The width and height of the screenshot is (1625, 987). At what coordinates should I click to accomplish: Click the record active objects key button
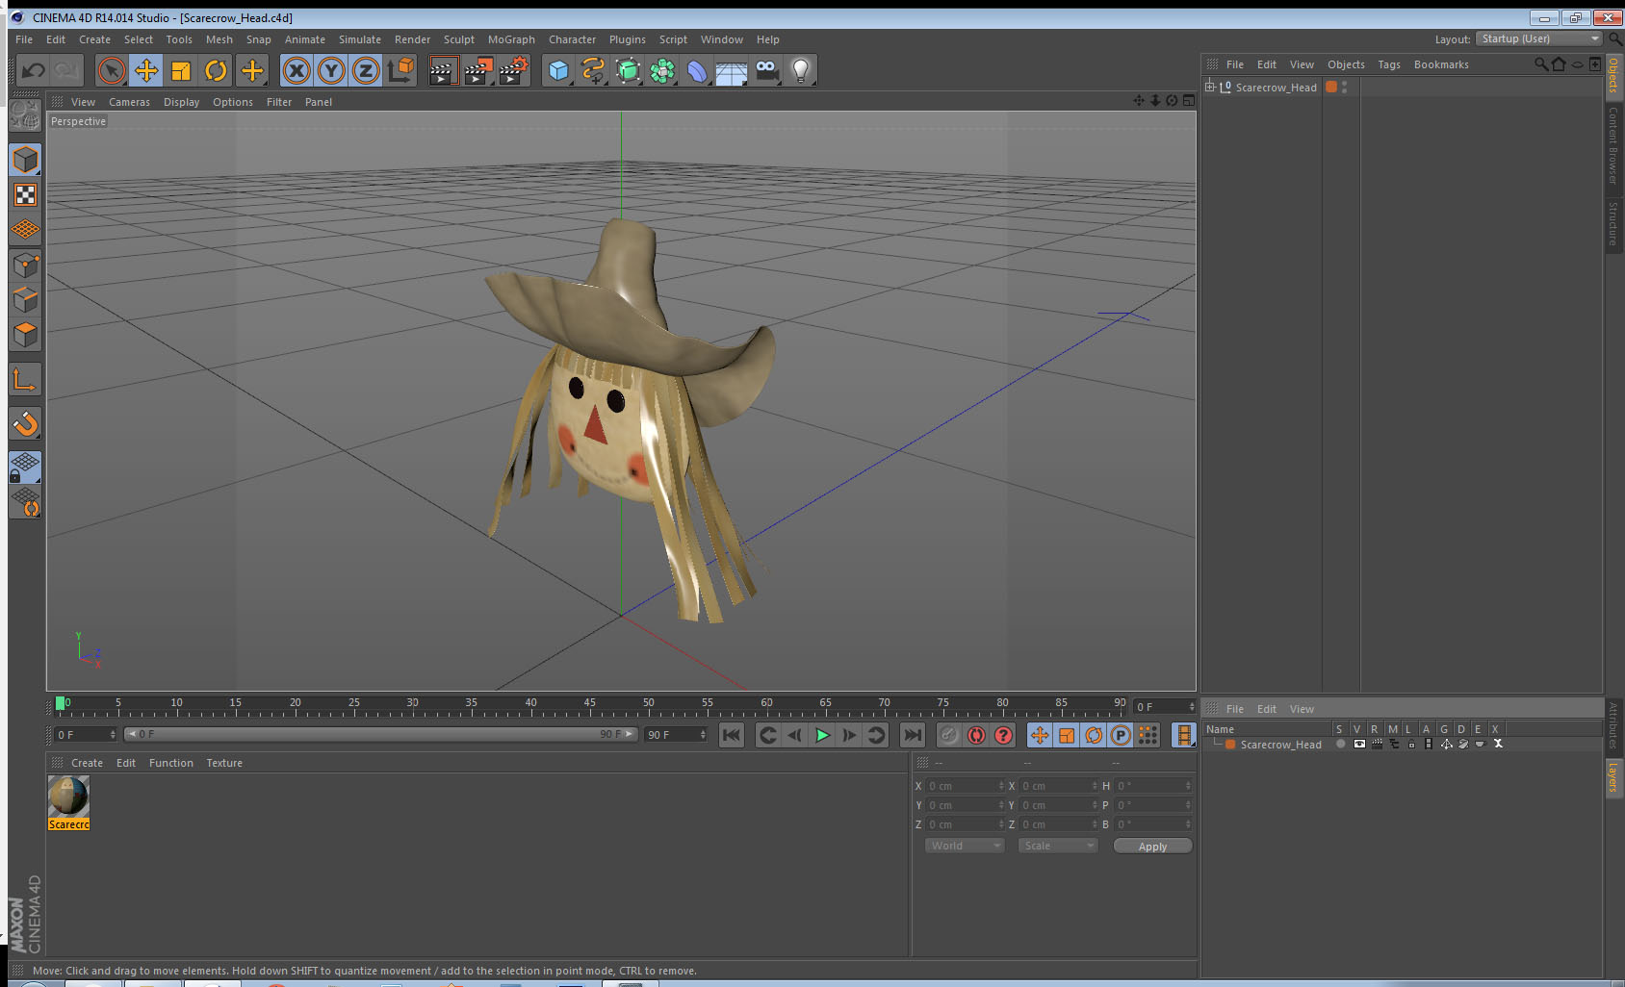(949, 735)
